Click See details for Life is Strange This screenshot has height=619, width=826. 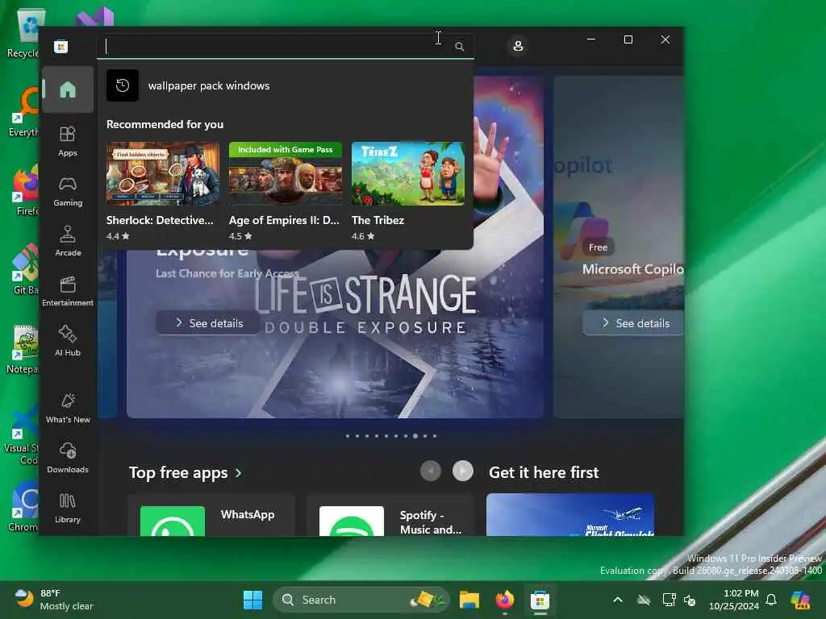[209, 322]
